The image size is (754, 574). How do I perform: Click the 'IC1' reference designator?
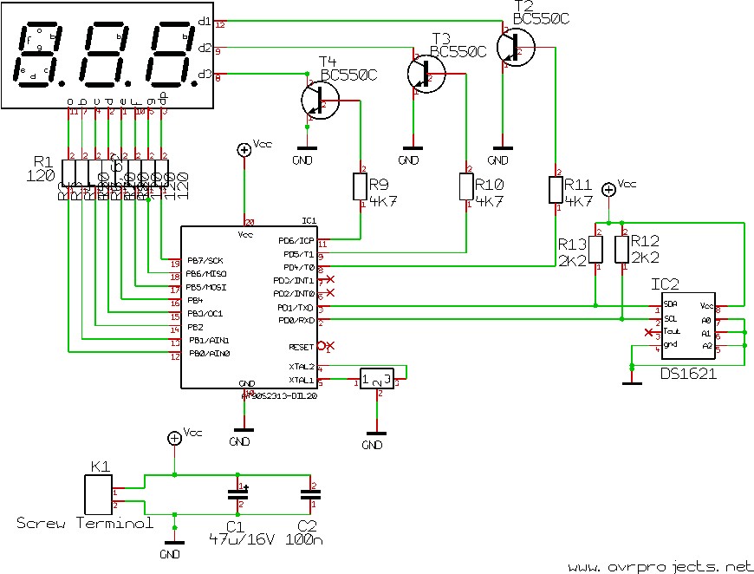[309, 221]
